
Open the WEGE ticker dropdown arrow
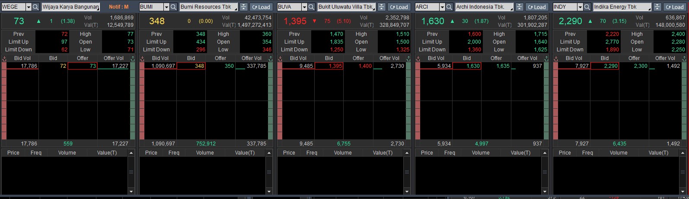29,7
